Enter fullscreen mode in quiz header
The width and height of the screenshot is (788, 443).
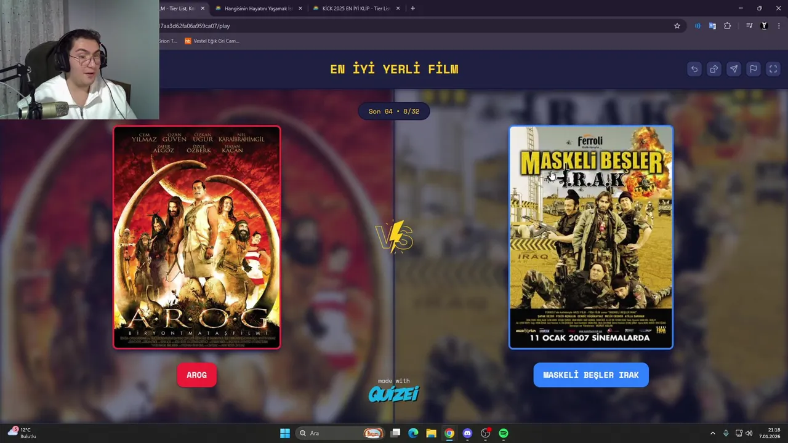pos(773,69)
